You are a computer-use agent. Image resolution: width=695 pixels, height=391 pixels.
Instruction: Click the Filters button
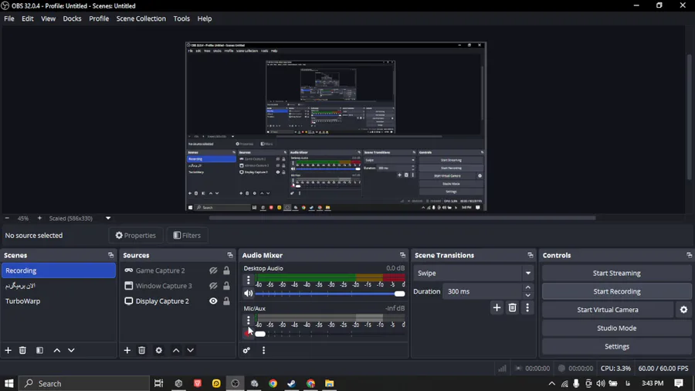point(187,236)
